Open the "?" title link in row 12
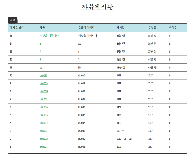192x155 pixels. click(x=40, y=60)
